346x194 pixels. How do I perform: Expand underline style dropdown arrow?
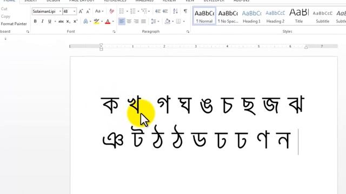(55, 22)
